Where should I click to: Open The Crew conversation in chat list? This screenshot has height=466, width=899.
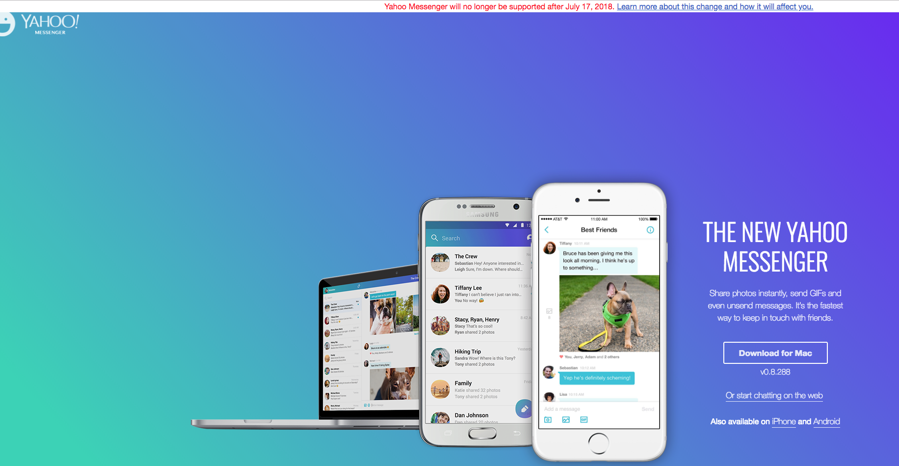coord(478,263)
